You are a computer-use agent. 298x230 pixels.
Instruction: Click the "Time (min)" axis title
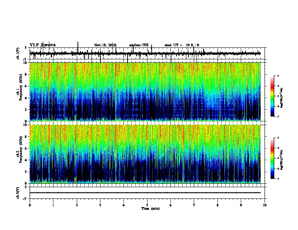click(x=151, y=209)
